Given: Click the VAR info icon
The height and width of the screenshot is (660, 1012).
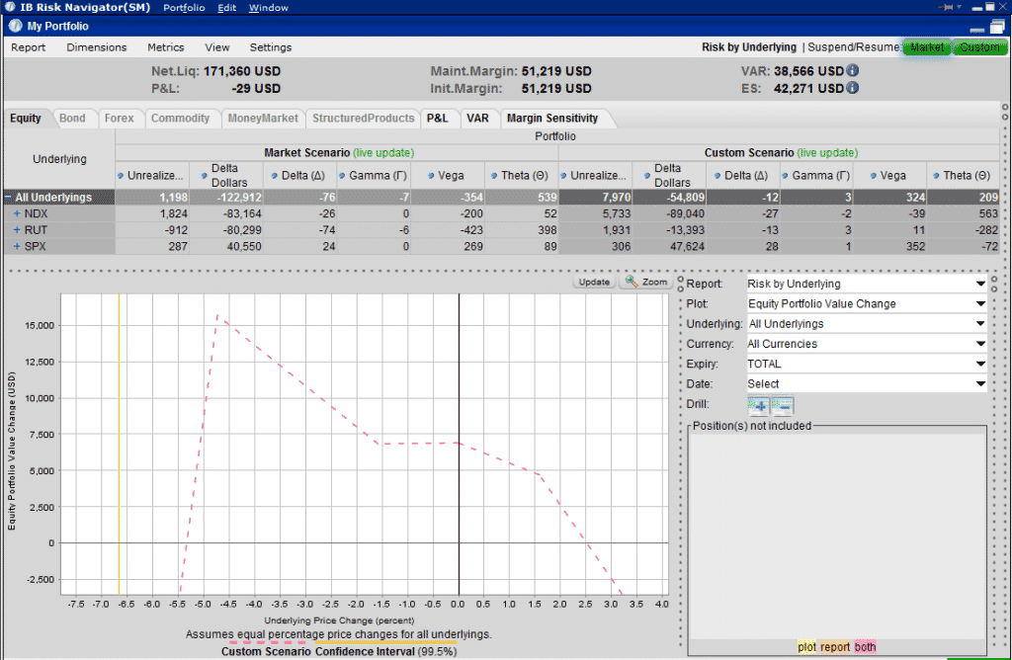Looking at the screenshot, I should [852, 70].
